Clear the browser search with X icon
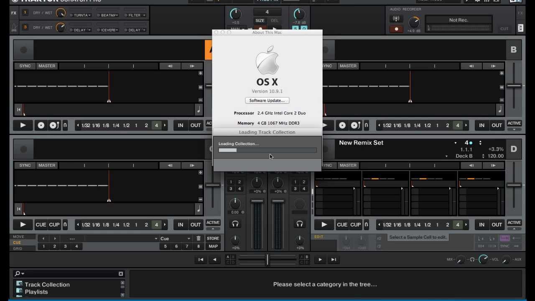This screenshot has height=301, width=535. 121,274
